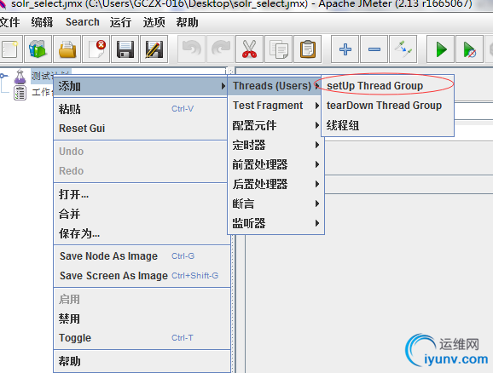Click the greyed 启用 entry
This screenshot has height=373, width=493.
(x=142, y=299)
